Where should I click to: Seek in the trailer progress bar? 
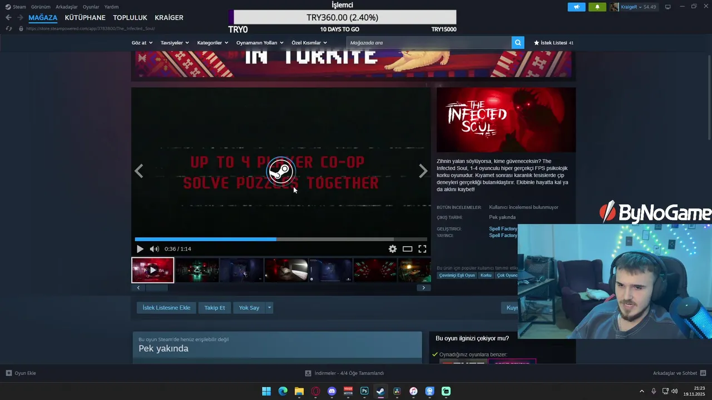click(281, 239)
